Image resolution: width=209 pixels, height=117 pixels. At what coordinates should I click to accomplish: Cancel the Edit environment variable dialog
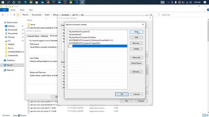point(137,94)
